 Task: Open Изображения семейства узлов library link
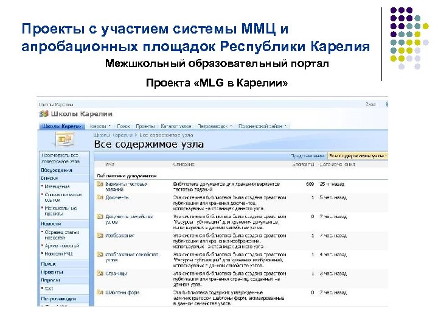point(132,257)
